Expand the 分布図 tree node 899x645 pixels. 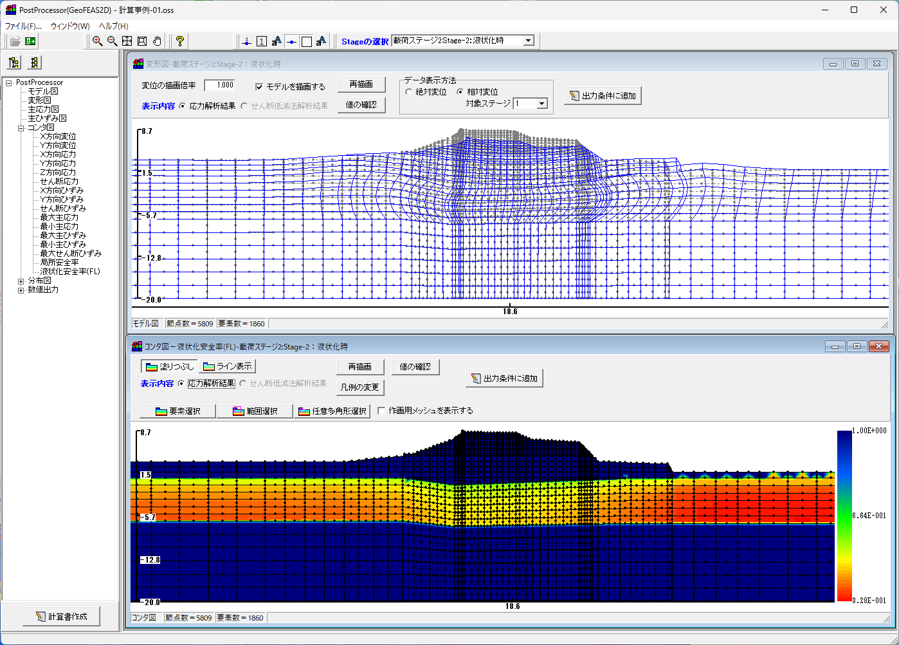[x=21, y=281]
